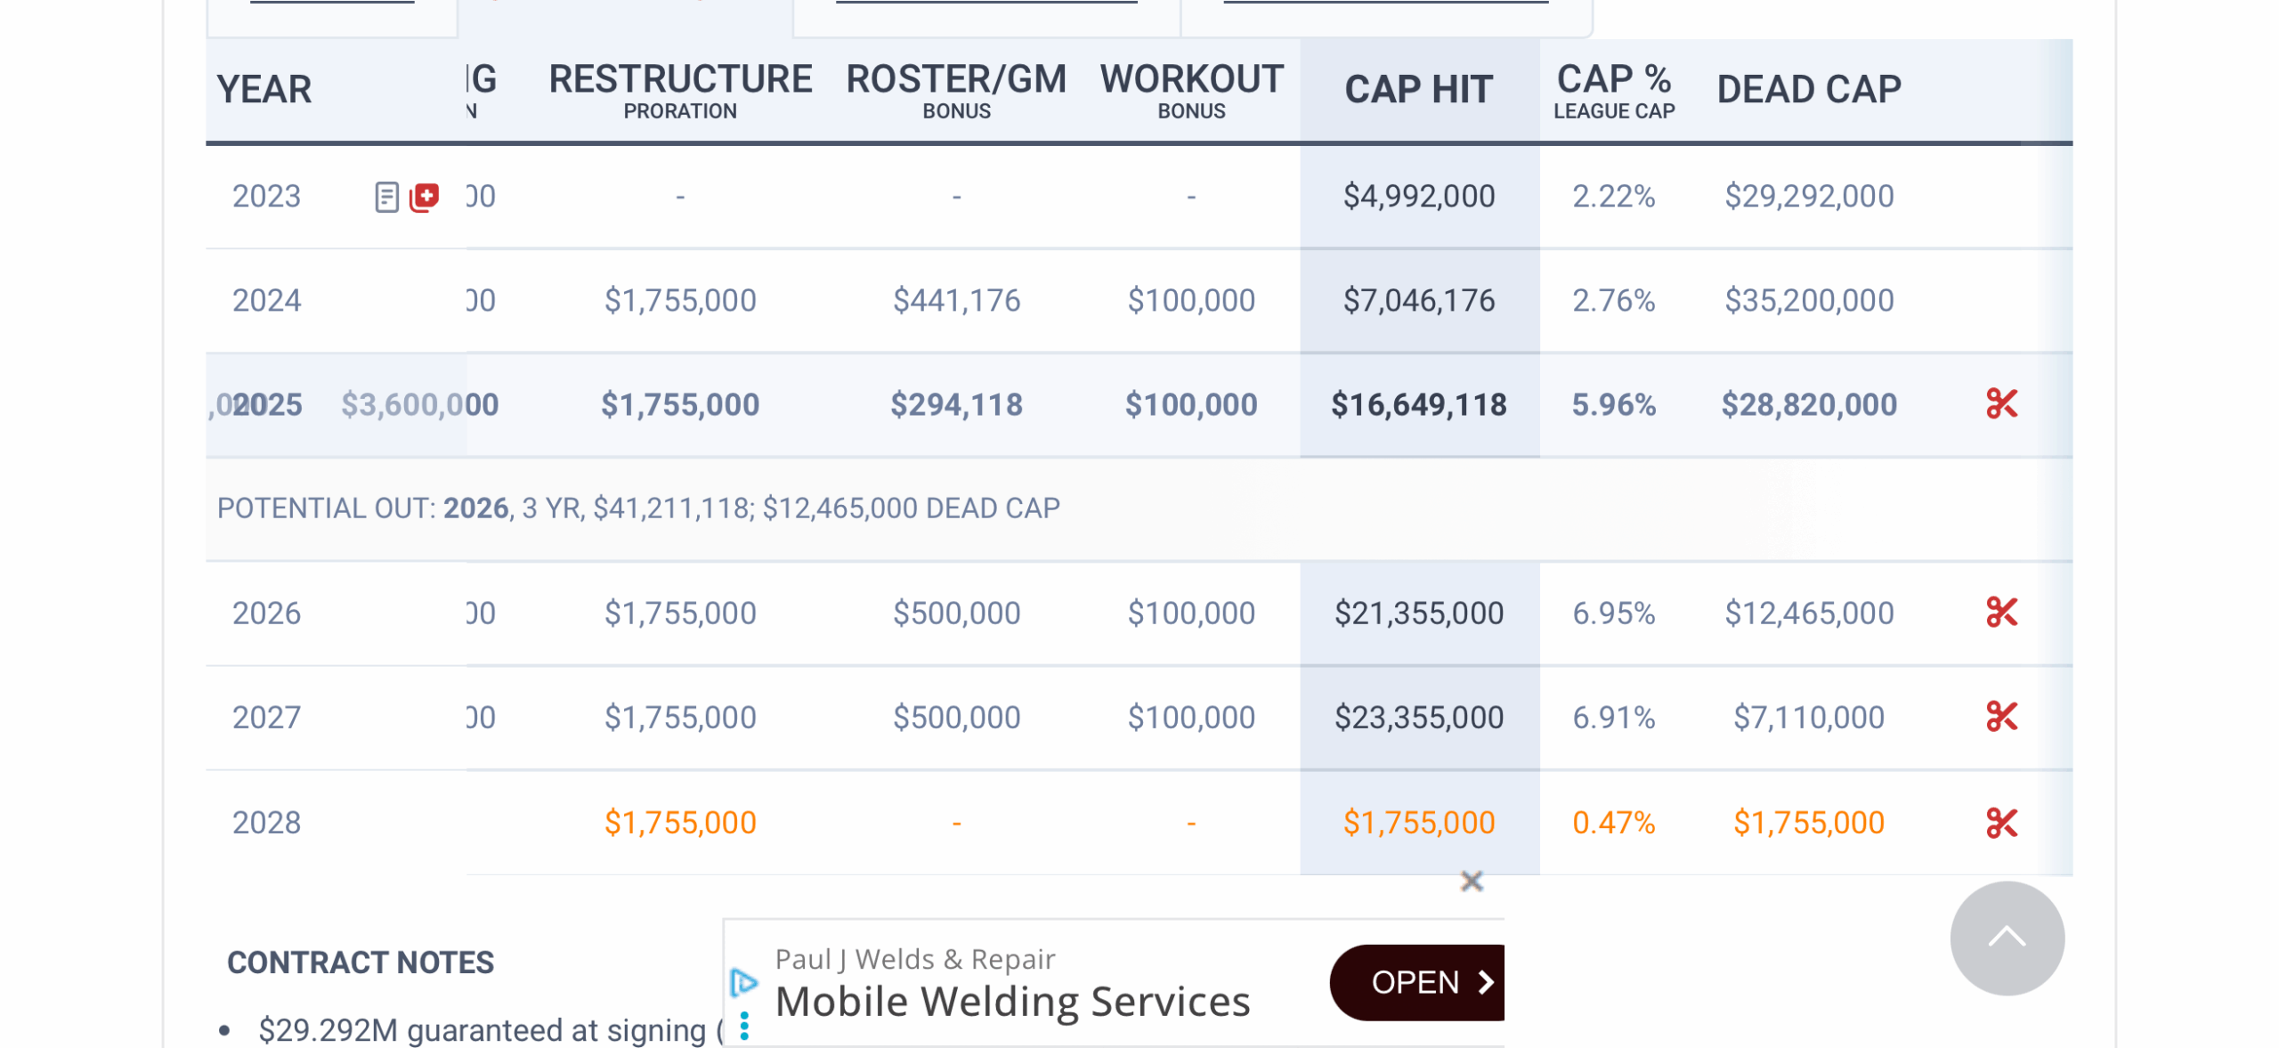This screenshot has height=1048, width=2279.
Task: Select the YEAR column header
Action: tap(264, 90)
